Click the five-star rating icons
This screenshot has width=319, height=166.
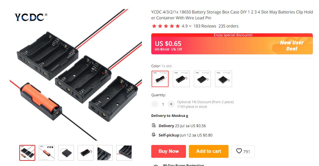point(166,26)
